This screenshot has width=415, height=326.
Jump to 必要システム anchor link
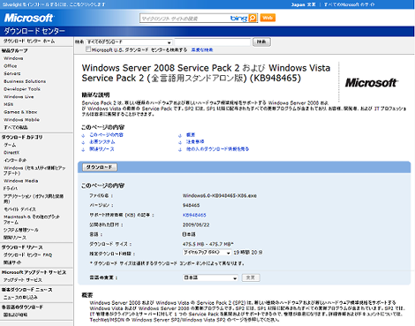(102, 142)
